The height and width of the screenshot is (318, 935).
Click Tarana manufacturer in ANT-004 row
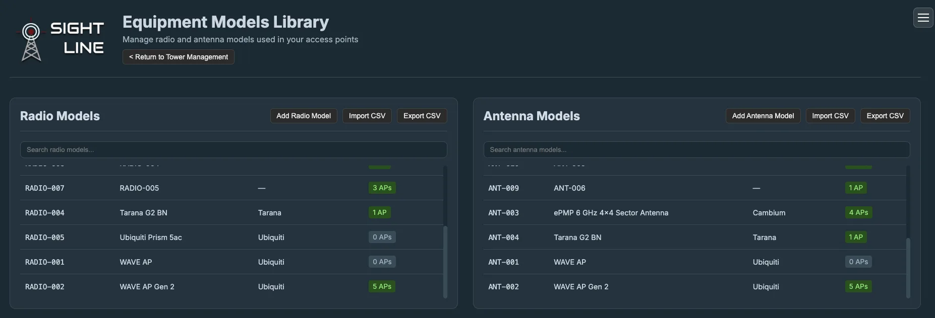click(x=765, y=237)
